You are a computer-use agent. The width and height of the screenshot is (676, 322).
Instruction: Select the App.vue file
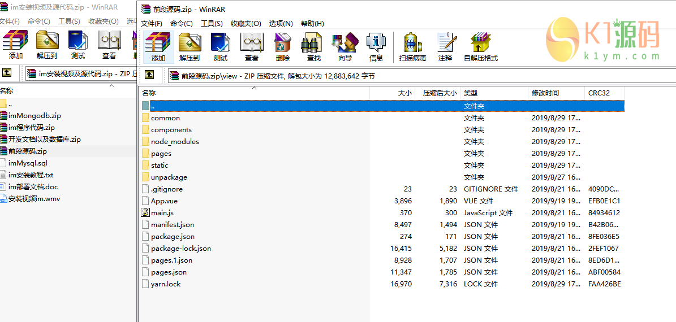[x=164, y=201]
